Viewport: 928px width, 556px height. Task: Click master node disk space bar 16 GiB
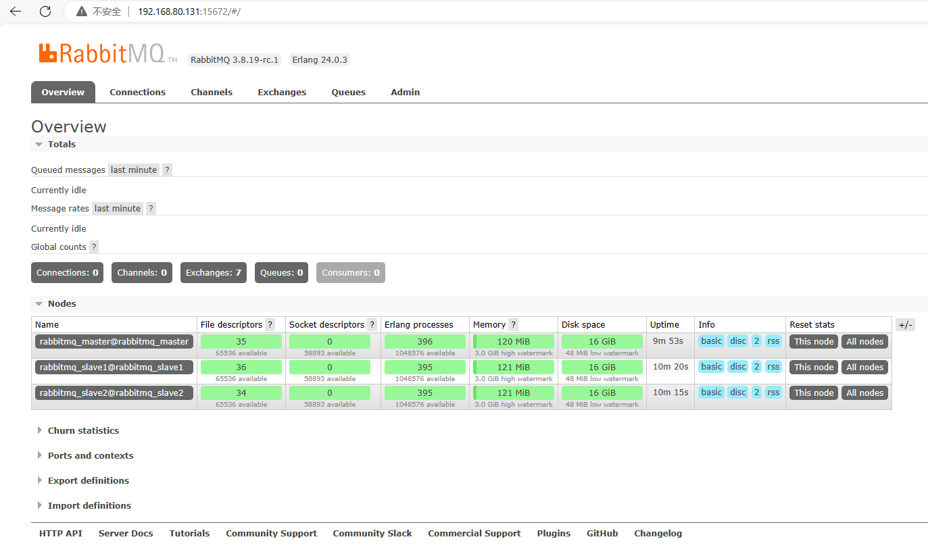coord(602,342)
